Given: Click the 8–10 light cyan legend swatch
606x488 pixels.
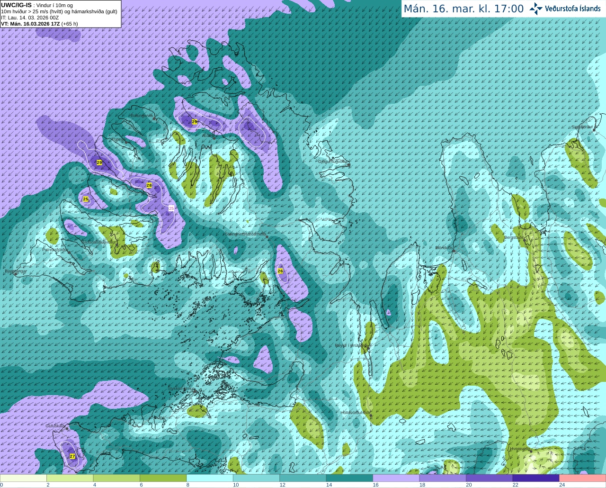Looking at the screenshot, I should (210, 478).
